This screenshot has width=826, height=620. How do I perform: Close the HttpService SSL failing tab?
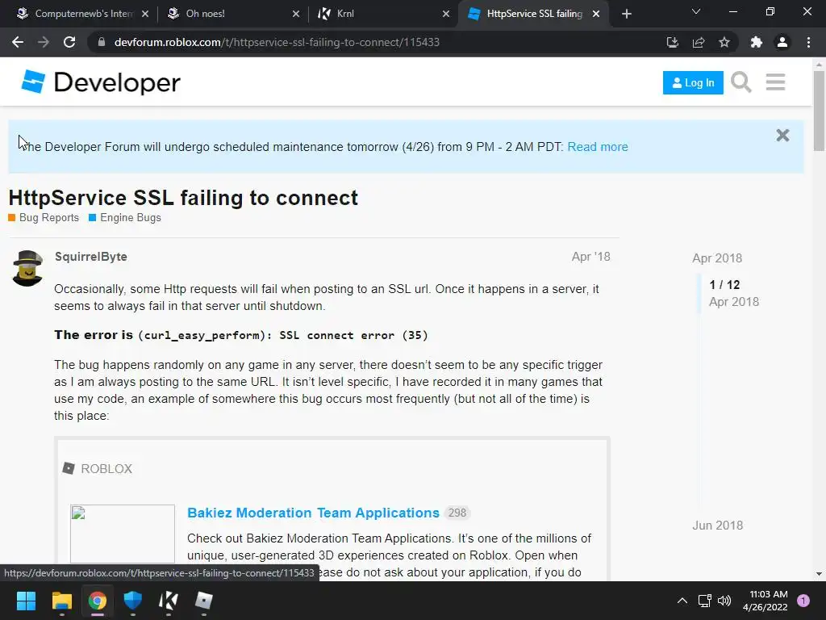point(596,14)
